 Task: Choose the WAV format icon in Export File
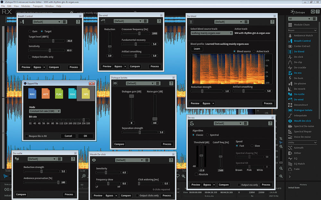pyautogui.click(x=32, y=93)
